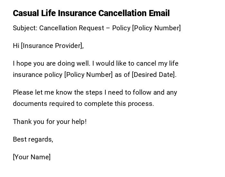Select the '[Your Name]' signature placeholder
225x177 pixels.
pyautogui.click(x=32, y=157)
